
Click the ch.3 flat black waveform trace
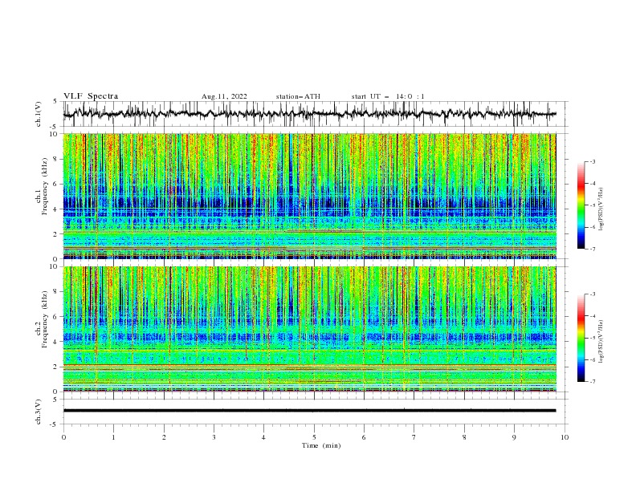309,411
